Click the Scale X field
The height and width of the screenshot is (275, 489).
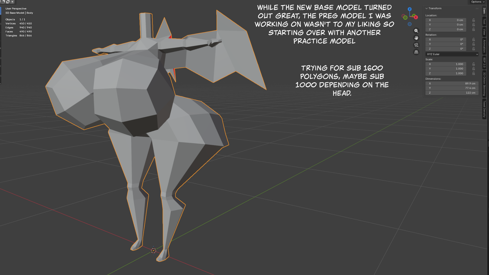coord(446,64)
